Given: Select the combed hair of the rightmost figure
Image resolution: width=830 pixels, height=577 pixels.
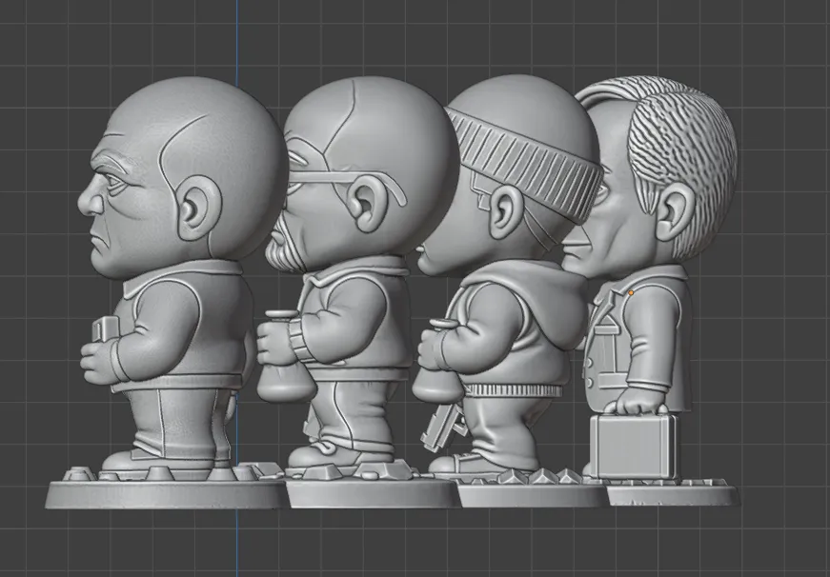Looking at the screenshot, I should [681, 159].
